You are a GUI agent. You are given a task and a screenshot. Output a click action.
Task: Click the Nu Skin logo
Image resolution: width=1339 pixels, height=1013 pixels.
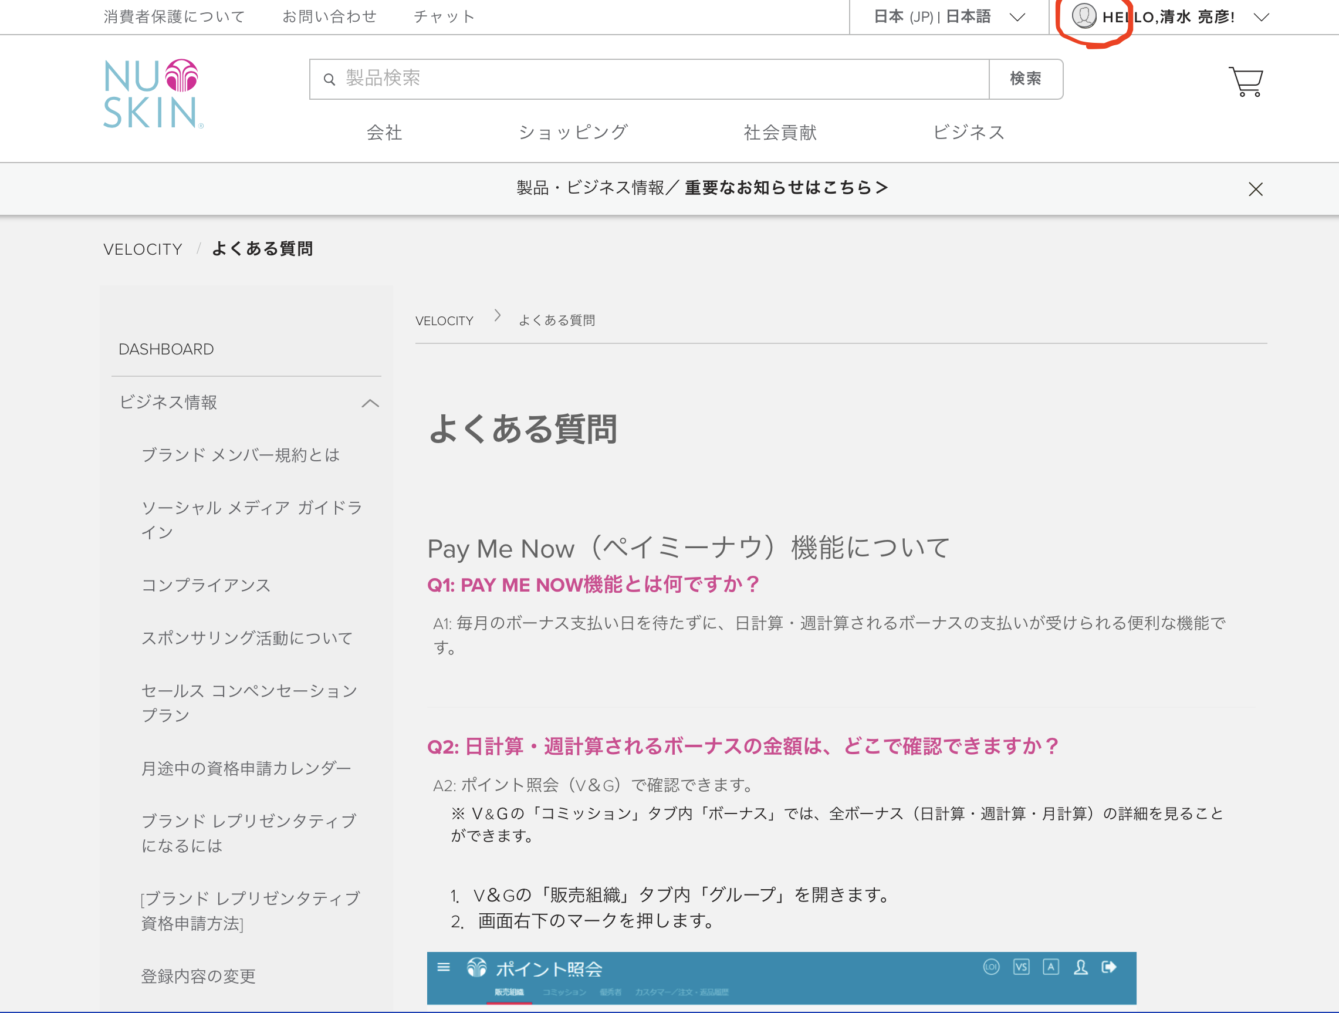coord(153,94)
